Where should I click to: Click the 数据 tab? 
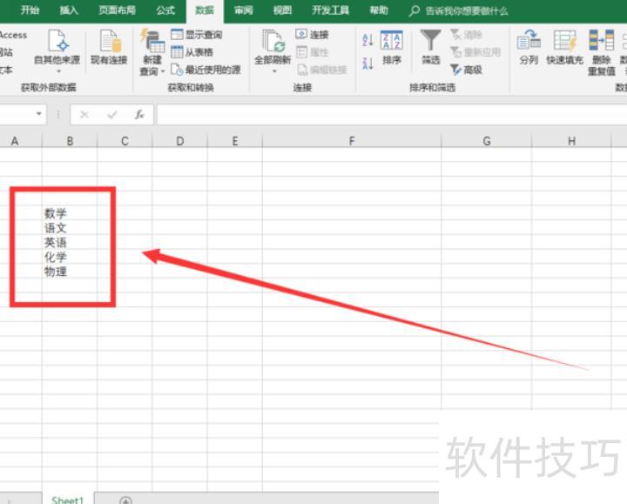(205, 10)
